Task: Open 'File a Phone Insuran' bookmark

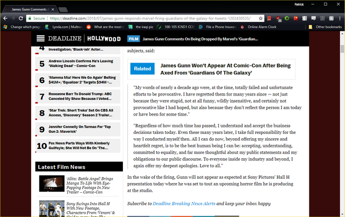Action: (218, 27)
